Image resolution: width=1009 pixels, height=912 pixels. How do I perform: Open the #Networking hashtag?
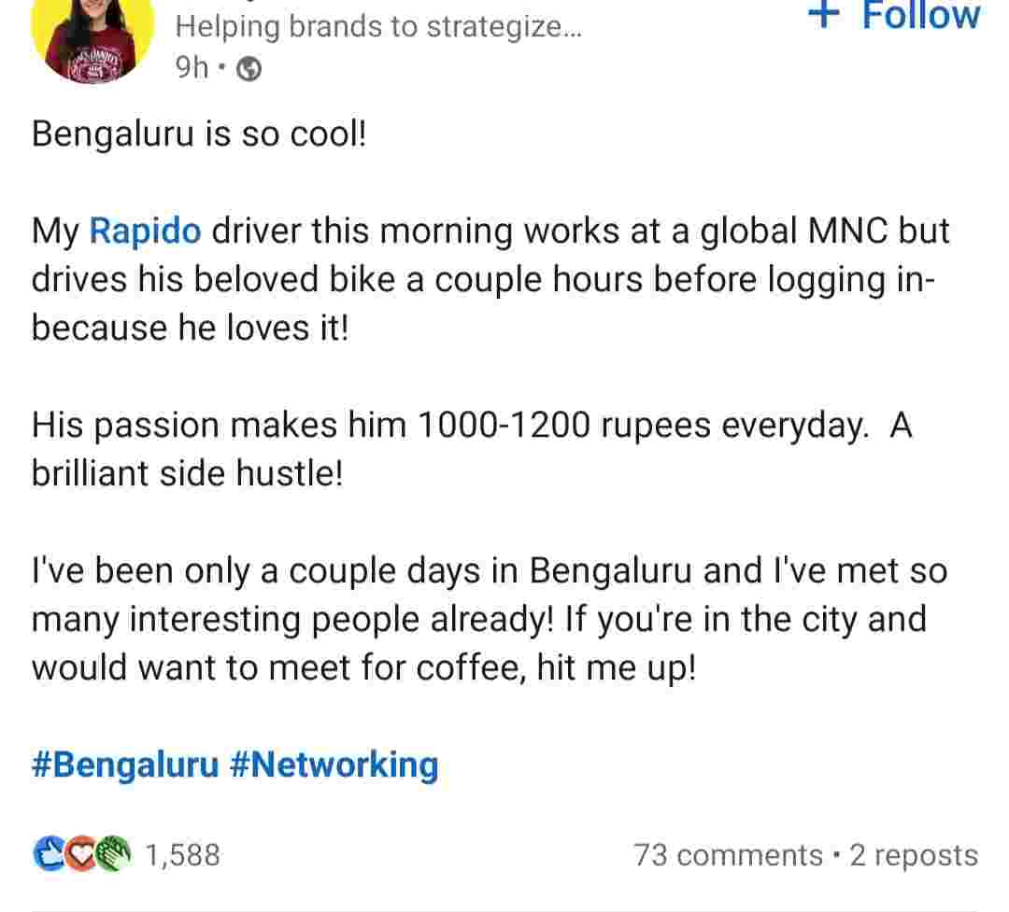(333, 765)
